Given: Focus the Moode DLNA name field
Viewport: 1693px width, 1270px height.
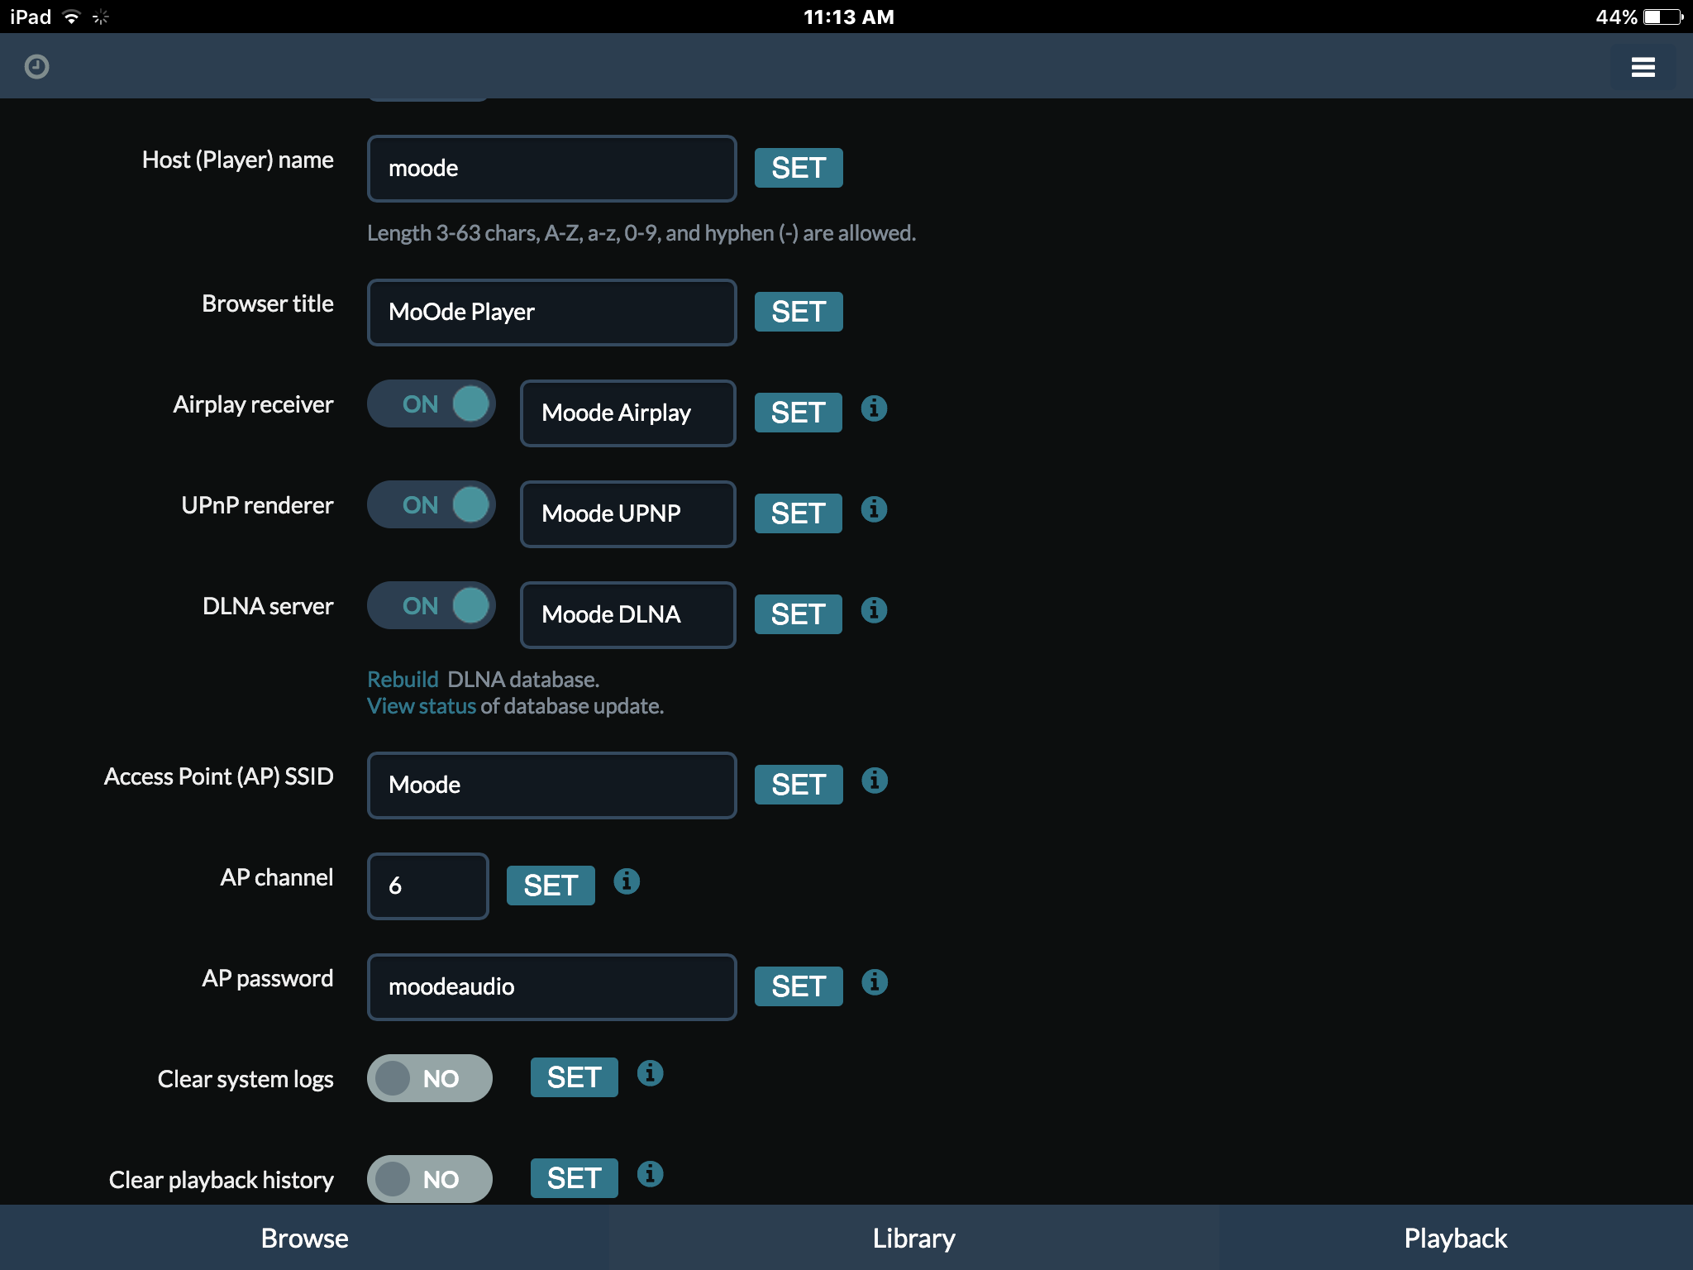Looking at the screenshot, I should pos(628,615).
